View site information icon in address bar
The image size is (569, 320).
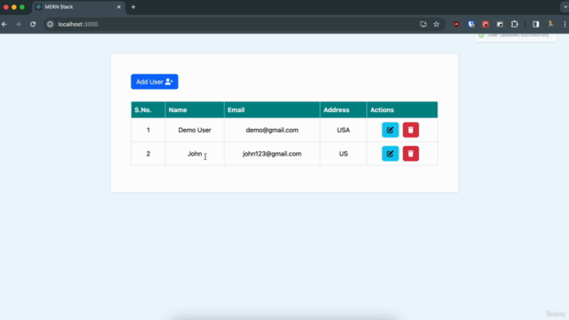pos(50,24)
